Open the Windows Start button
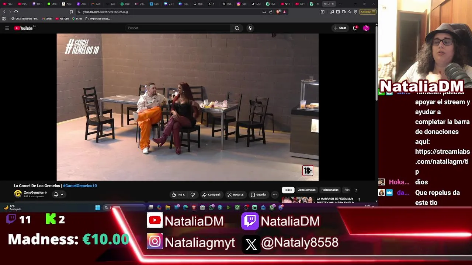The height and width of the screenshot is (265, 472). coord(98,208)
